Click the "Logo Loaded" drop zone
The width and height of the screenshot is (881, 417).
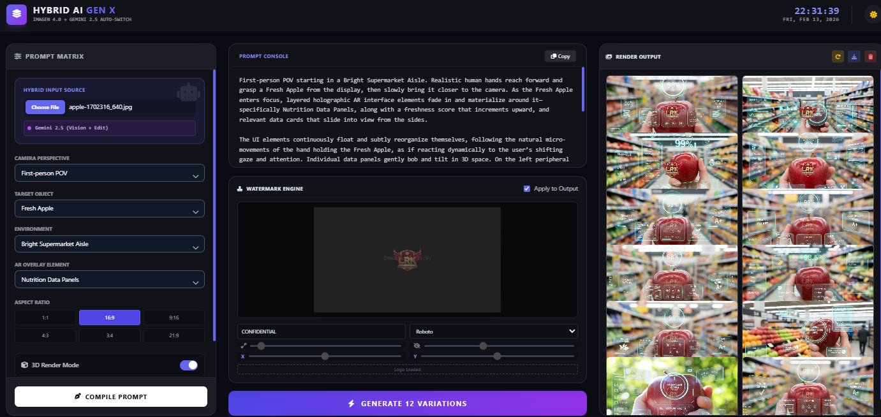pyautogui.click(x=408, y=369)
